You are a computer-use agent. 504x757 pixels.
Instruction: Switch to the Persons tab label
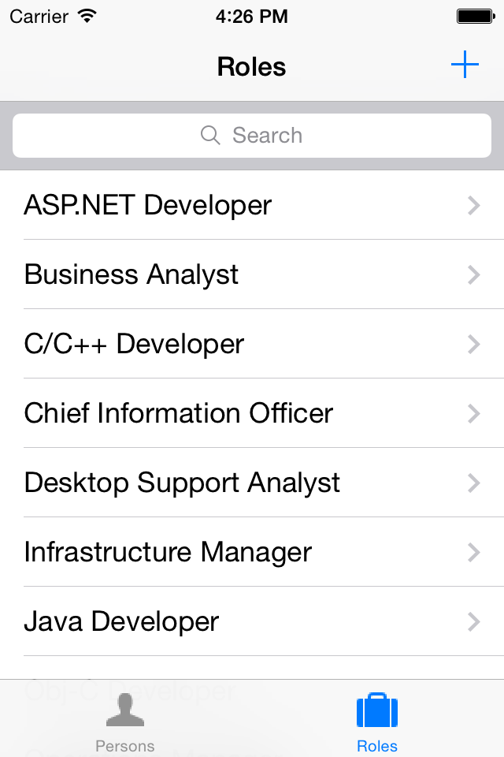(125, 746)
